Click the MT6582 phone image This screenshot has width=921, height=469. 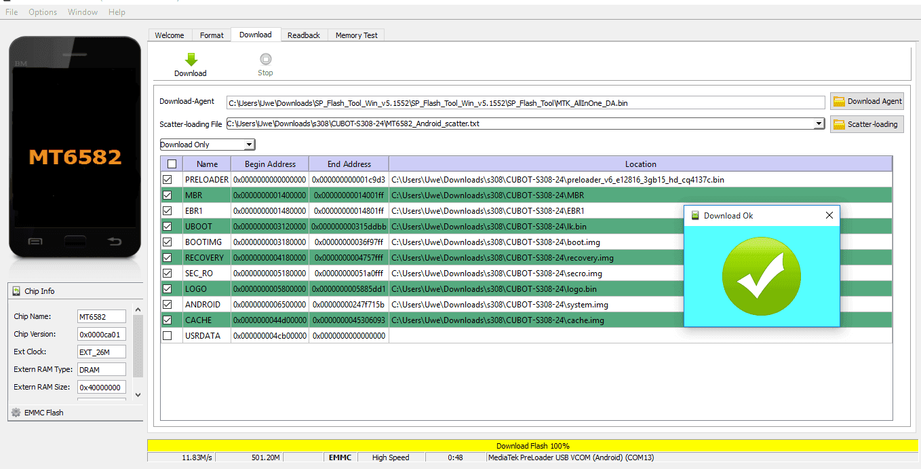tap(75, 147)
